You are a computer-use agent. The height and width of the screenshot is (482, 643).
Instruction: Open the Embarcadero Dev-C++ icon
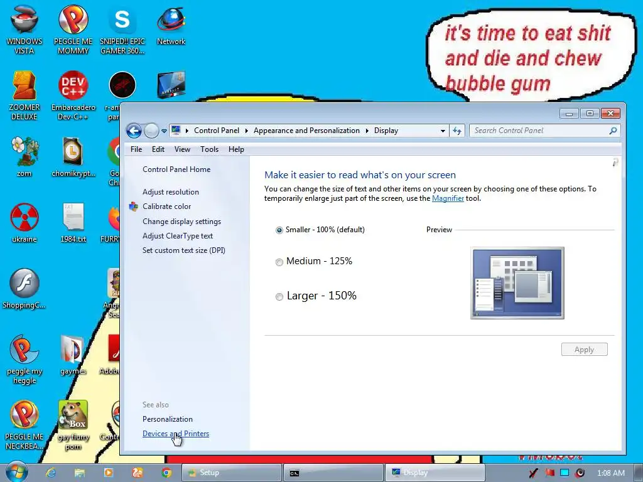click(x=73, y=95)
